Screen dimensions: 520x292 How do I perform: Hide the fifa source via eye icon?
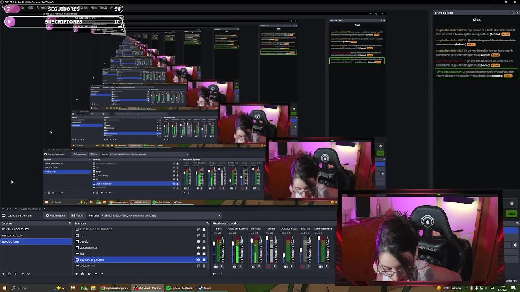[x=199, y=254]
